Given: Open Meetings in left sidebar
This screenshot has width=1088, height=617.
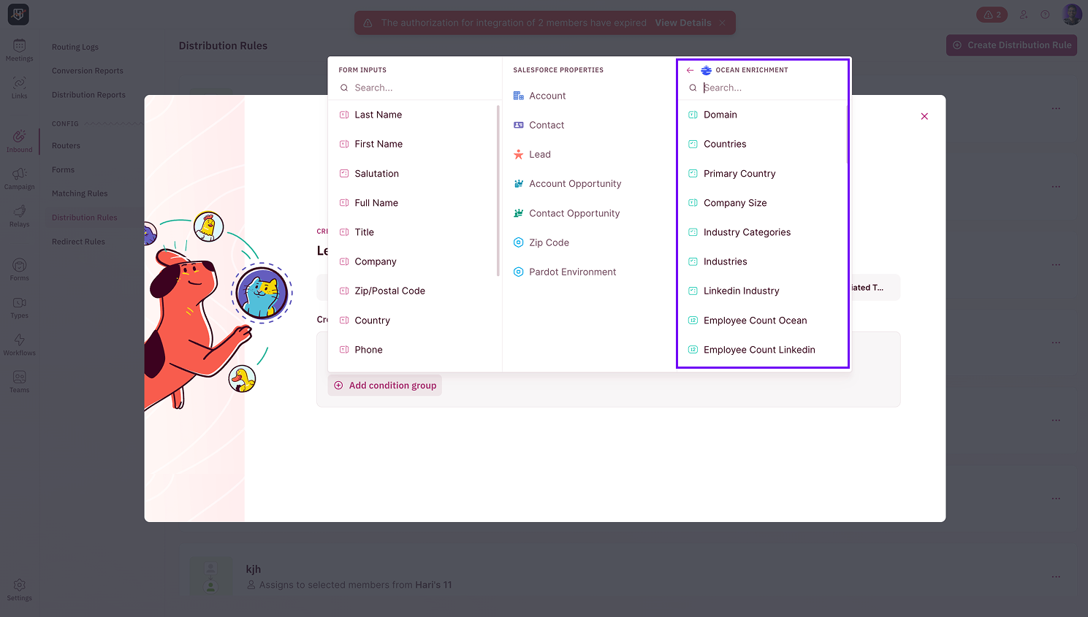Looking at the screenshot, I should (20, 50).
